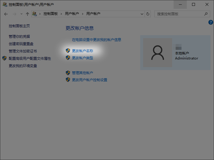Open 创建密码重置盘 link

[21, 44]
